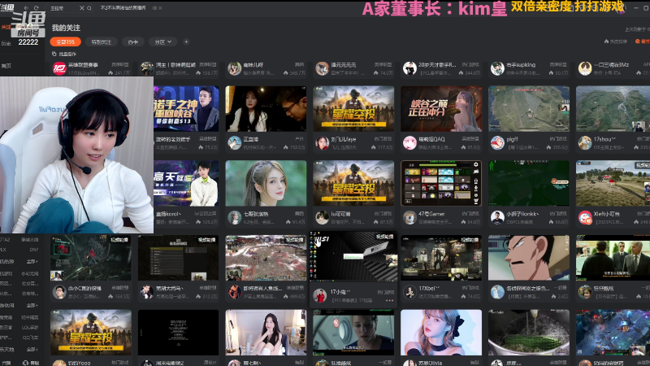Click the iu可可酱 avatar
The height and width of the screenshot is (366, 650).
click(x=322, y=217)
